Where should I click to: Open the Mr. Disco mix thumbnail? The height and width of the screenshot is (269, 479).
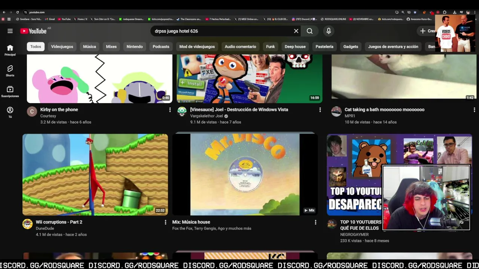click(245, 174)
